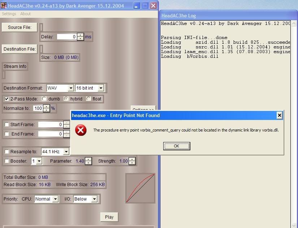Increase the Parameter 1.40 value

(88, 159)
